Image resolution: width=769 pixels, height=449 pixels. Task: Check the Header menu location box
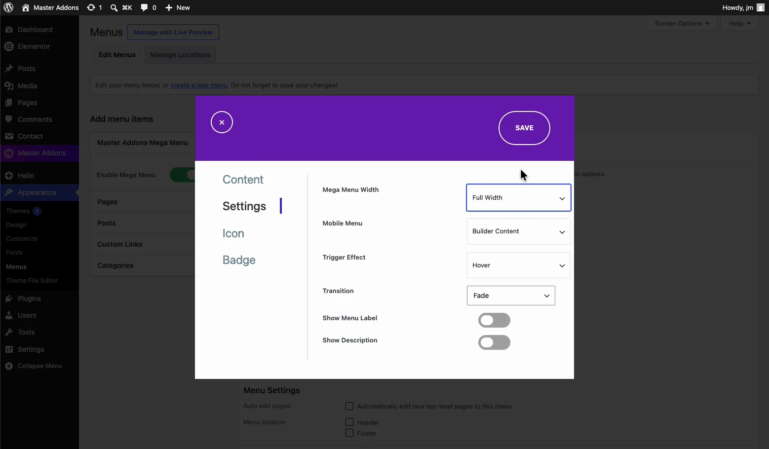pyautogui.click(x=349, y=422)
